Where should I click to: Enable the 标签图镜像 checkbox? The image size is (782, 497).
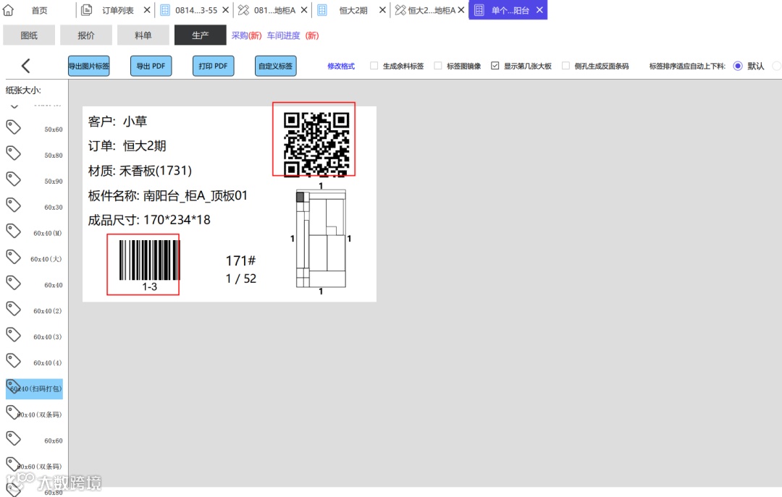[438, 66]
